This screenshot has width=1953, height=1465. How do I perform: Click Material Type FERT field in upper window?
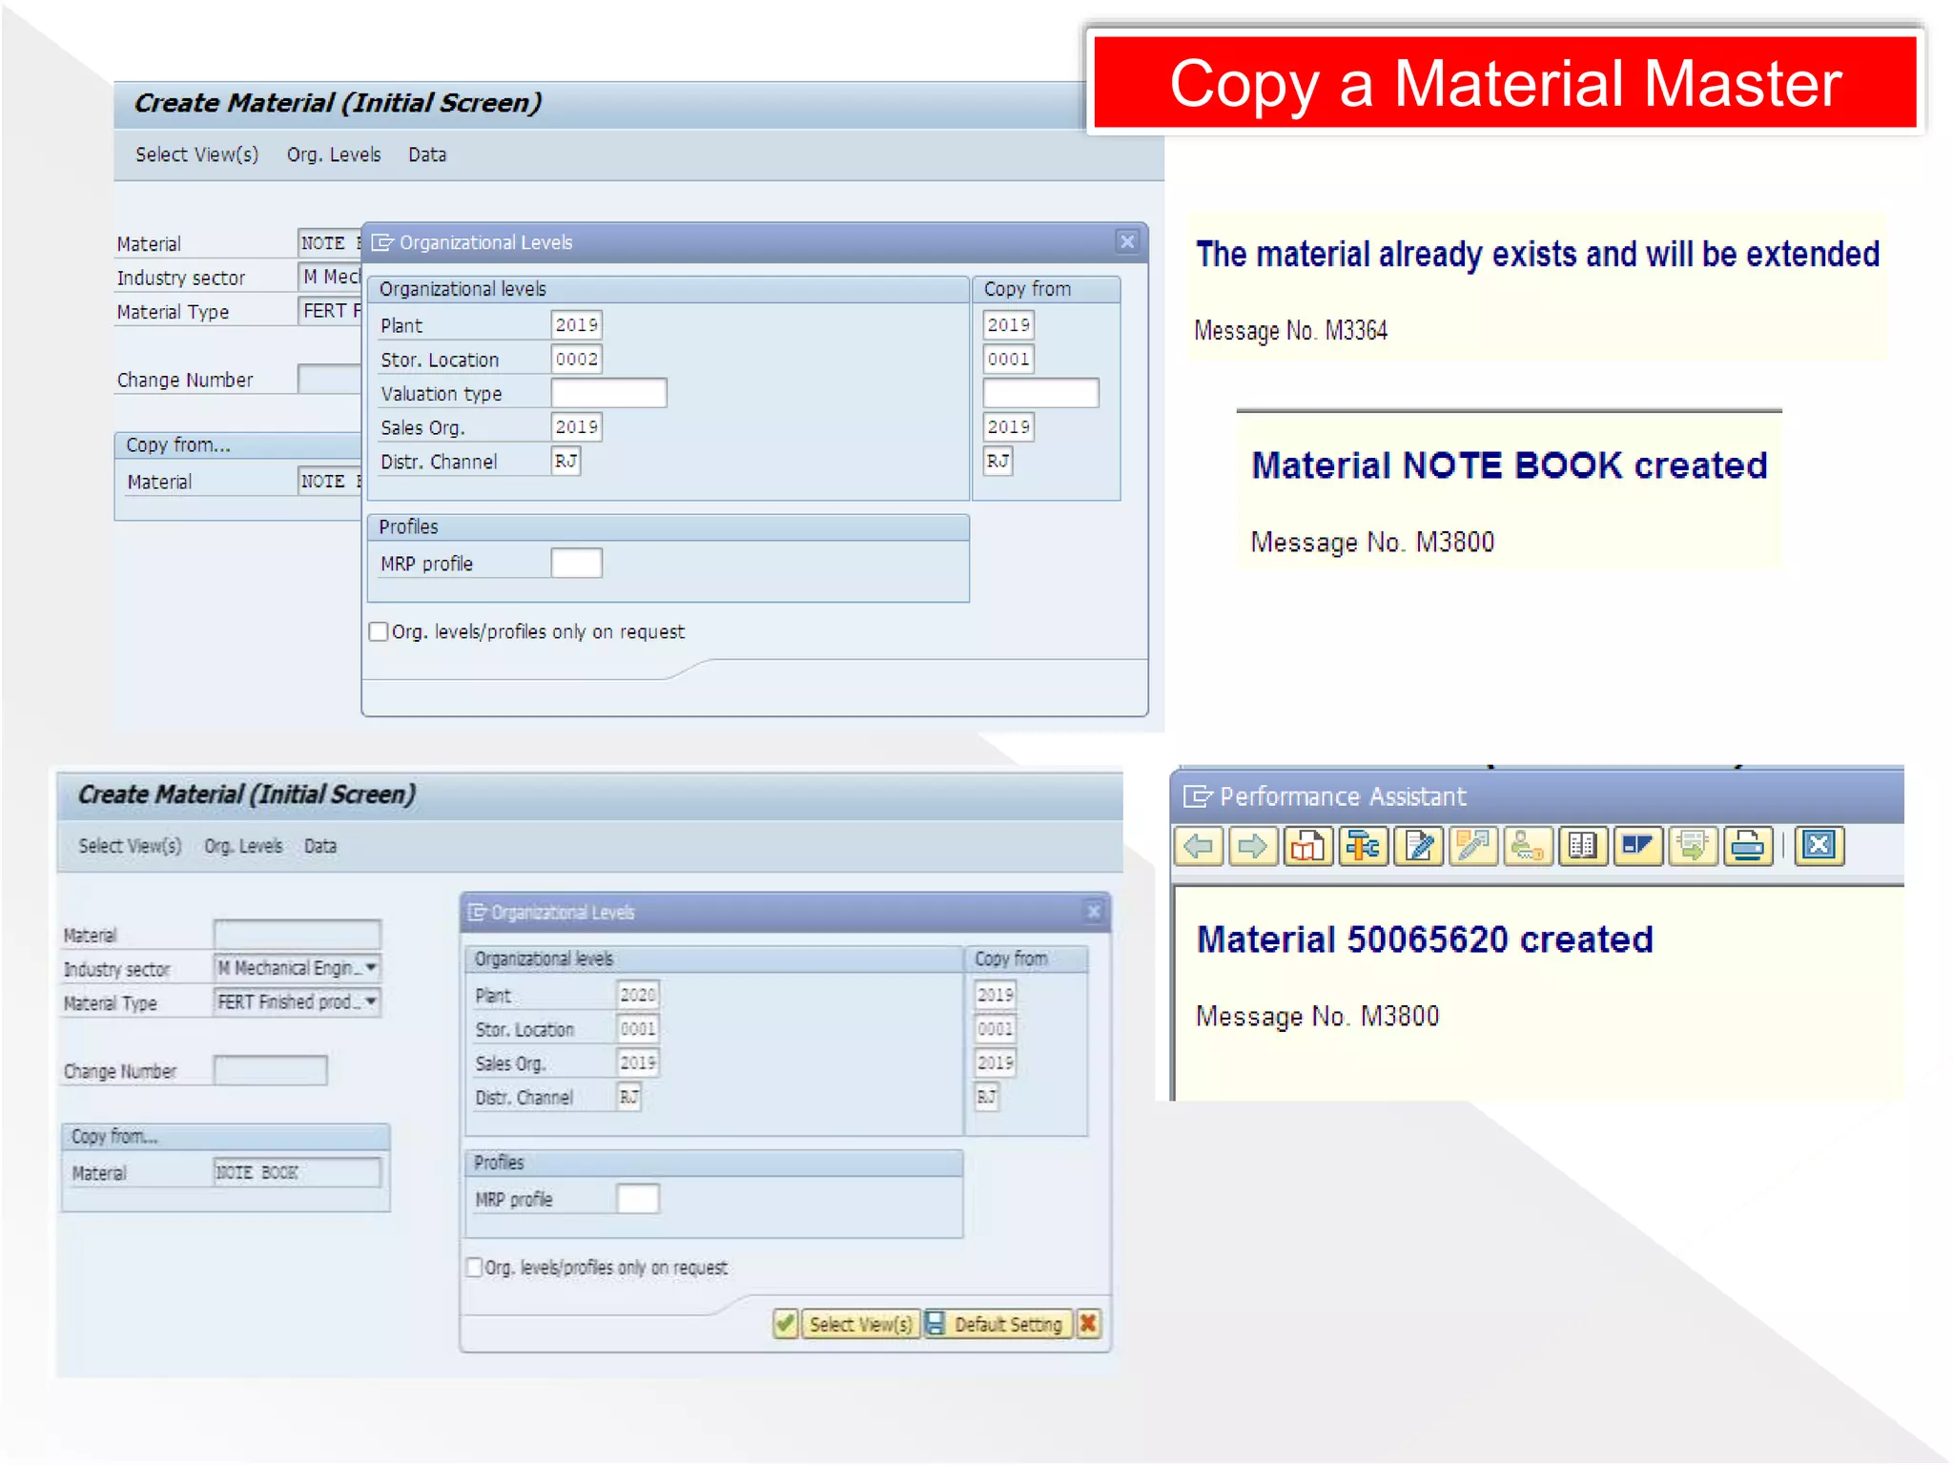330,311
